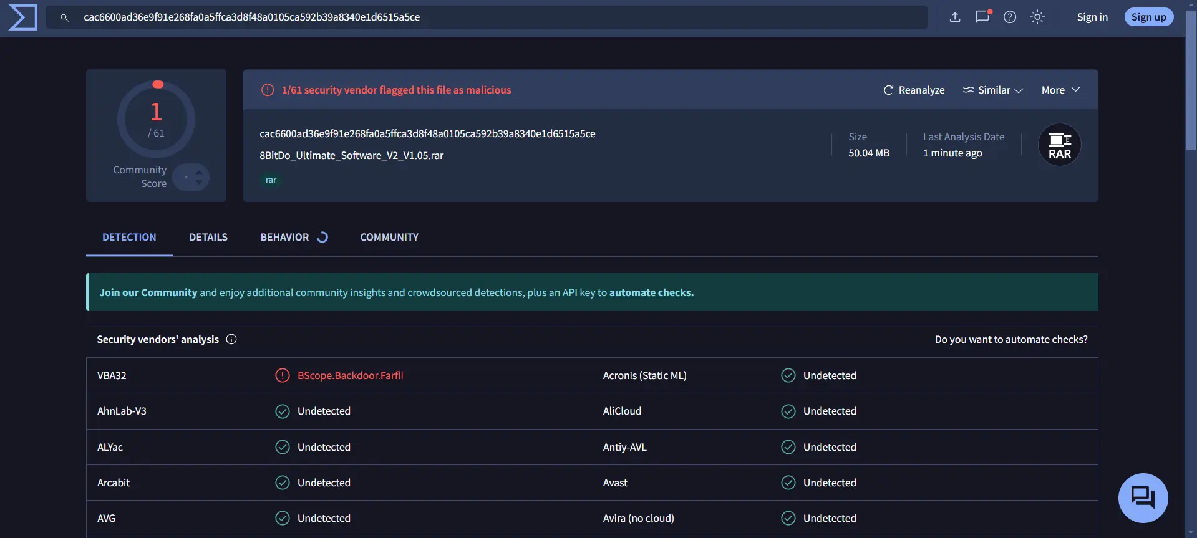This screenshot has height=538, width=1197.
Task: Open the notifications message icon
Action: pyautogui.click(x=982, y=17)
